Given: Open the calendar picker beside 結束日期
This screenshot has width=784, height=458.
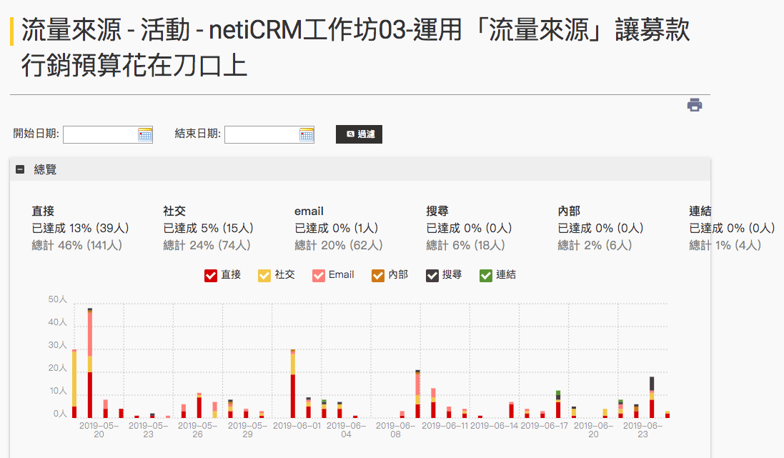Looking at the screenshot, I should [x=307, y=134].
